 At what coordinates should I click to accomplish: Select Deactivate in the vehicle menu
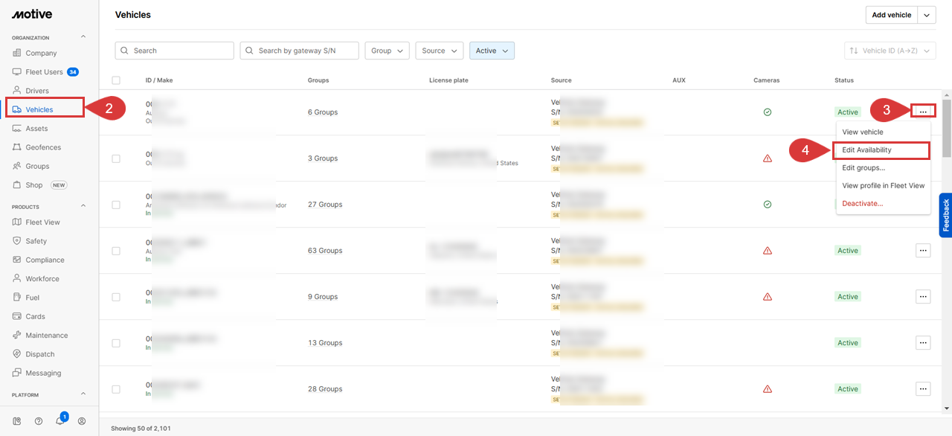[x=862, y=204]
